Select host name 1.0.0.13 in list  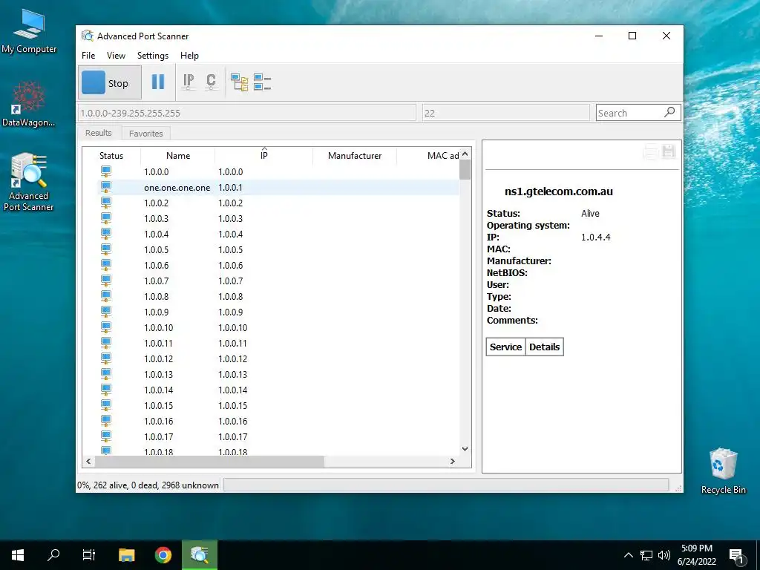(x=159, y=374)
